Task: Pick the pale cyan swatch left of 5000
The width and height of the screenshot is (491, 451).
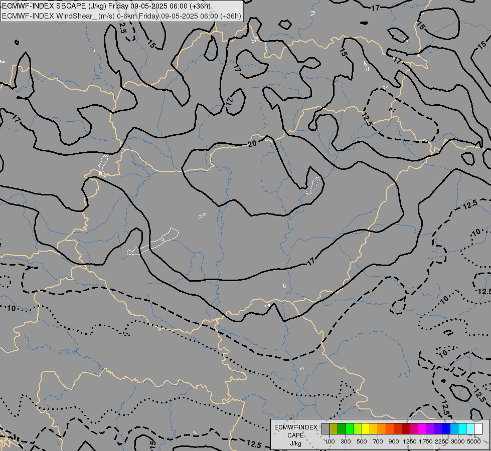Action: (x=470, y=429)
